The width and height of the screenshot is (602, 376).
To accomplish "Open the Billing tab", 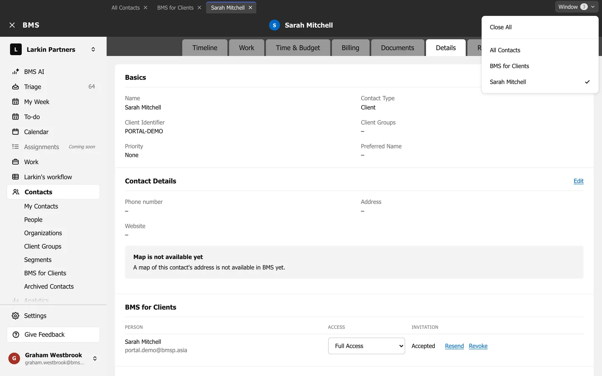I will click(x=350, y=48).
